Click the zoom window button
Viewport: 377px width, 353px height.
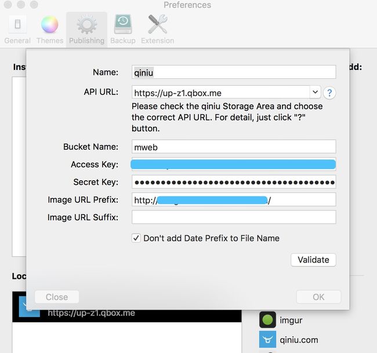pos(34,4)
